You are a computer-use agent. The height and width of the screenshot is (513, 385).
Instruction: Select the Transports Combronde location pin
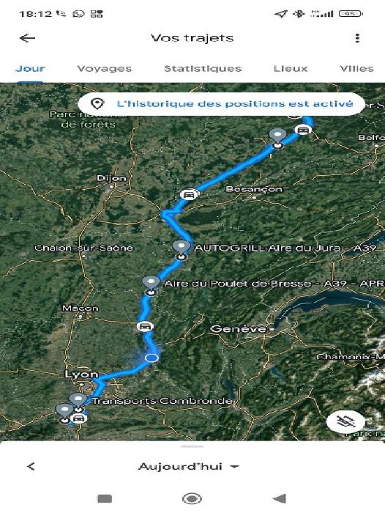pos(78,402)
